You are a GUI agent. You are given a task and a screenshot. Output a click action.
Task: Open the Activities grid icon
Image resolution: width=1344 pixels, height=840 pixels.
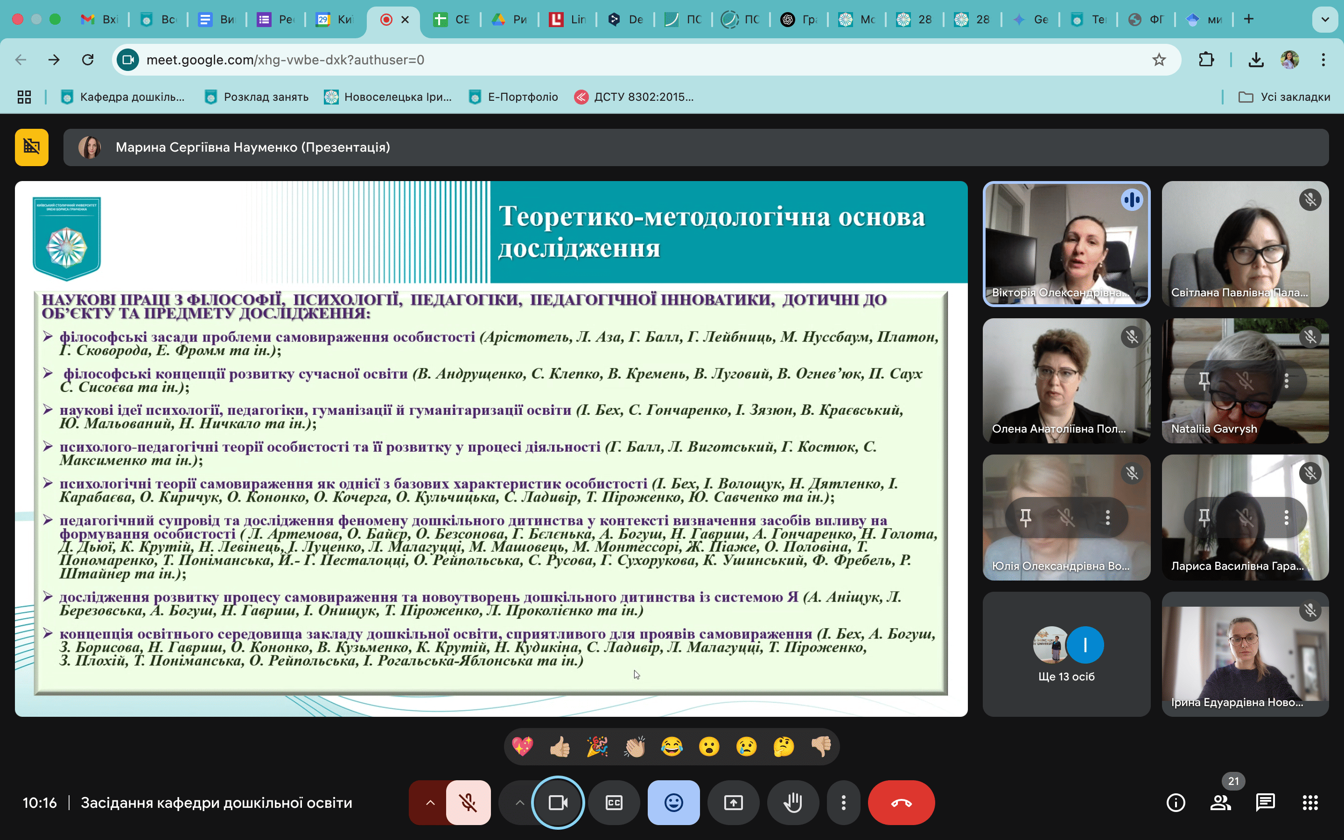tap(1310, 803)
